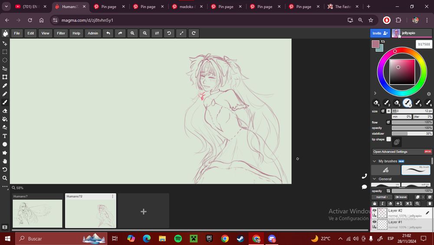This screenshot has width=434, height=245.
Task: Open the View menu
Action: [x=46, y=33]
